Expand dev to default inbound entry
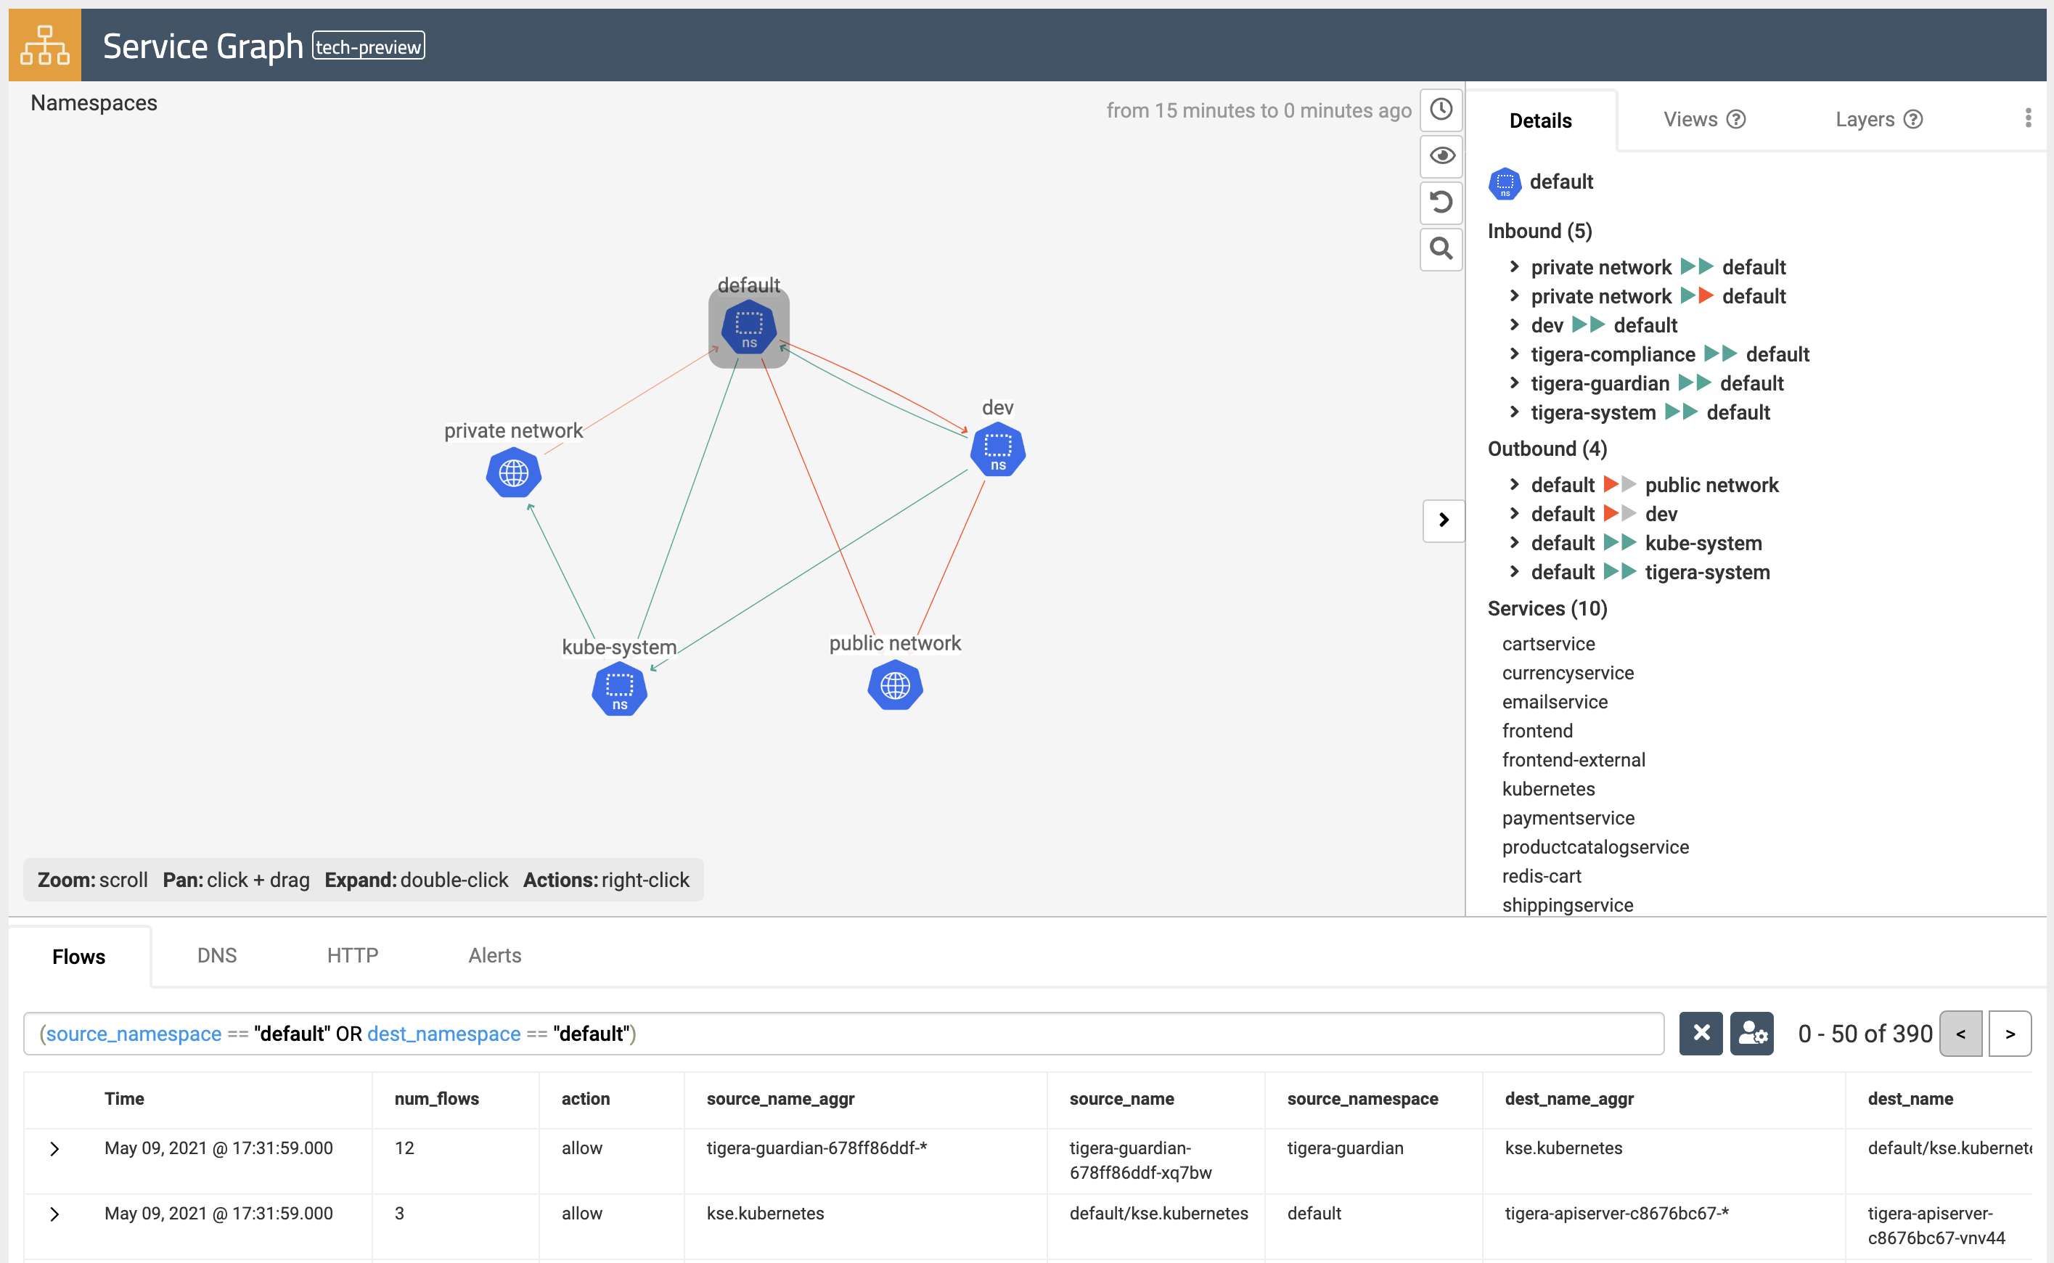This screenshot has height=1263, width=2054. [x=1513, y=325]
